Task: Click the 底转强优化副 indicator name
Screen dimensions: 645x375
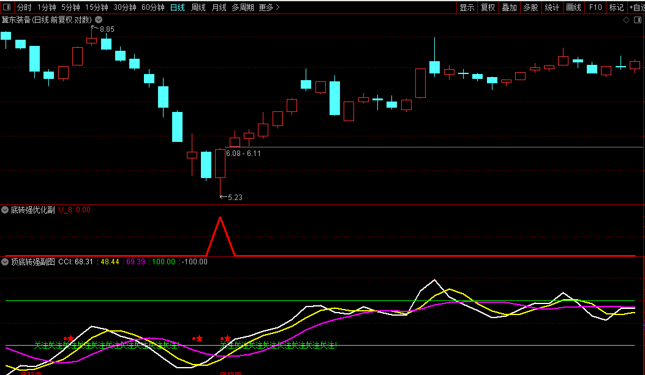Action: pos(32,210)
